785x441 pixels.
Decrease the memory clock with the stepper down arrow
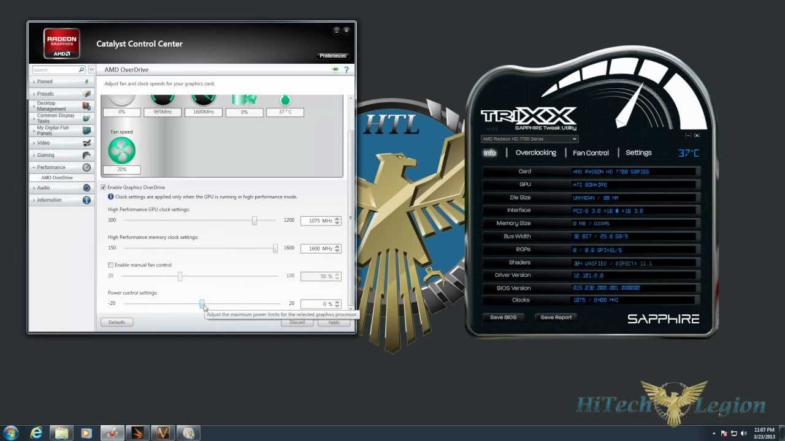click(x=337, y=251)
